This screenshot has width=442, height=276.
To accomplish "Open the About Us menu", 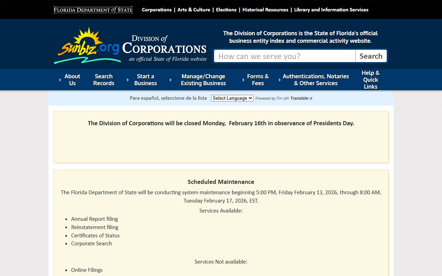I will [x=72, y=80].
